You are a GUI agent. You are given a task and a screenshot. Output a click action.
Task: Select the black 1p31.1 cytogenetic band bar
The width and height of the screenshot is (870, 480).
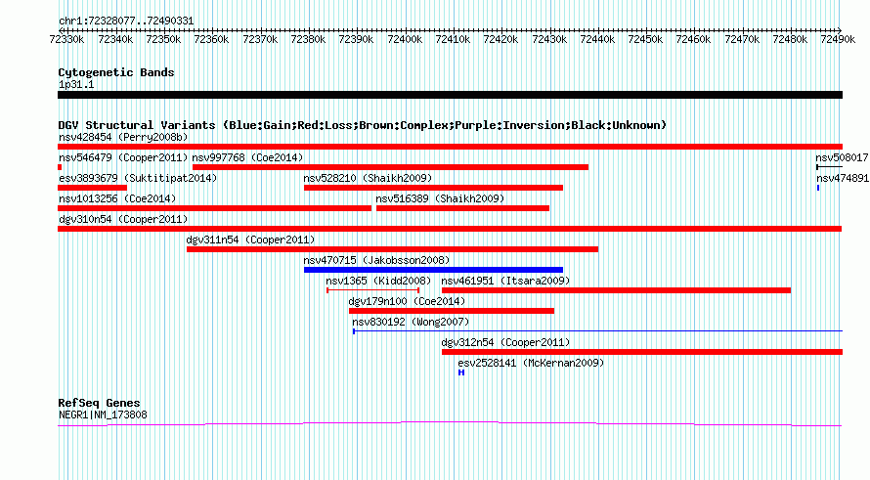click(450, 95)
